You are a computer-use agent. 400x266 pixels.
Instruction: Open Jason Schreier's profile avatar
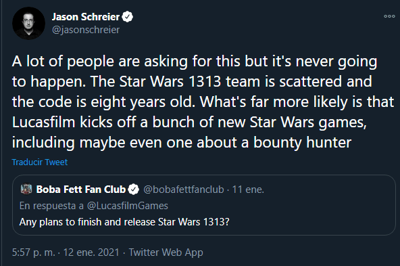point(28,23)
